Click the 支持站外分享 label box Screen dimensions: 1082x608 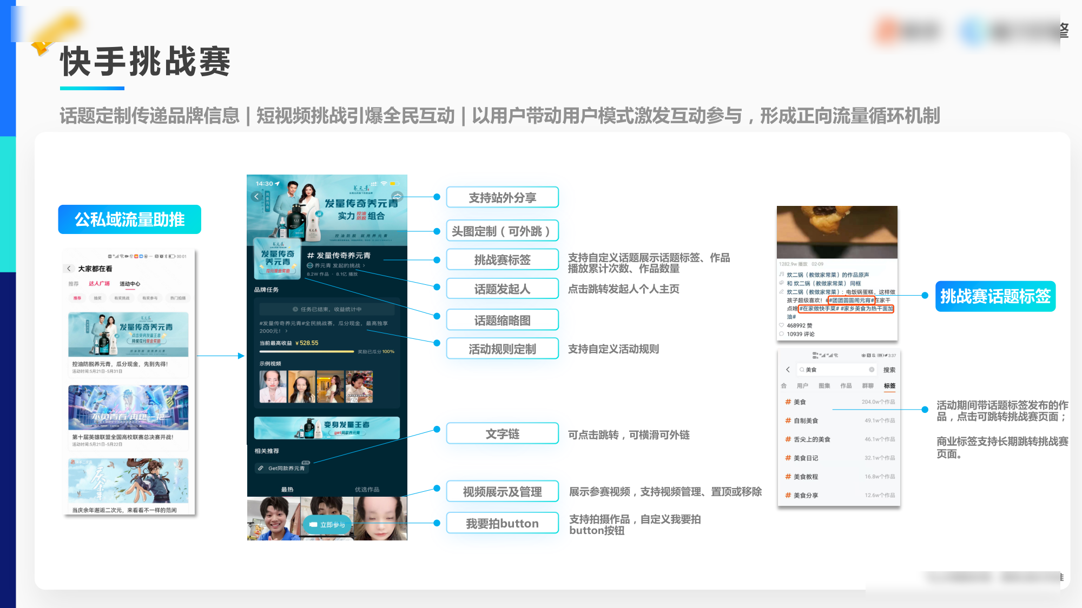click(x=503, y=198)
